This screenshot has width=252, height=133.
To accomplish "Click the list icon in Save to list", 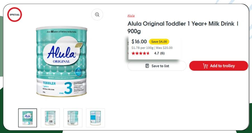I will click(x=147, y=66).
